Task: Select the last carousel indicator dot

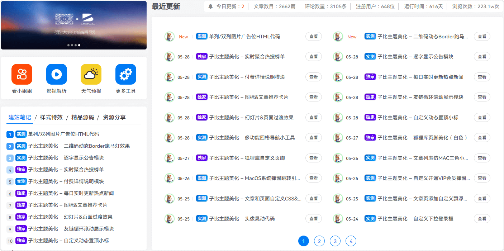Action: tap(79, 45)
